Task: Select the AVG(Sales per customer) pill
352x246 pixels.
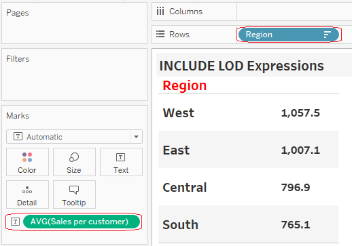Action: tap(82, 222)
